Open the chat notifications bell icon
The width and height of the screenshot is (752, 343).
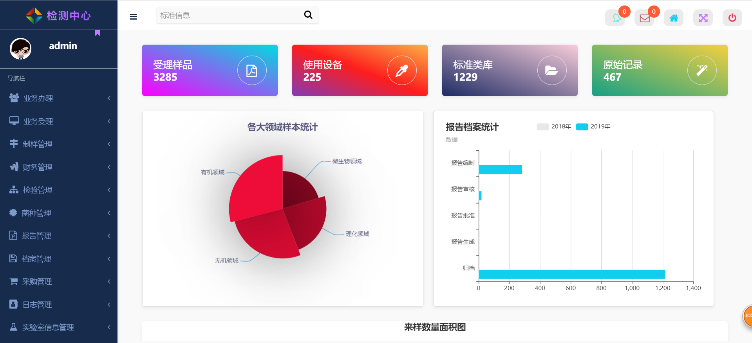[x=616, y=18]
